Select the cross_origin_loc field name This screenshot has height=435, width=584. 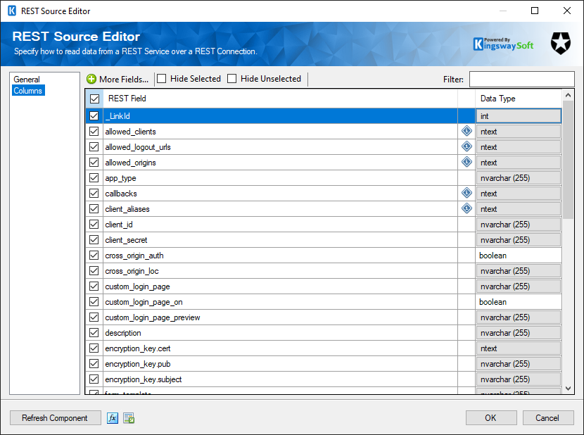[x=132, y=271]
